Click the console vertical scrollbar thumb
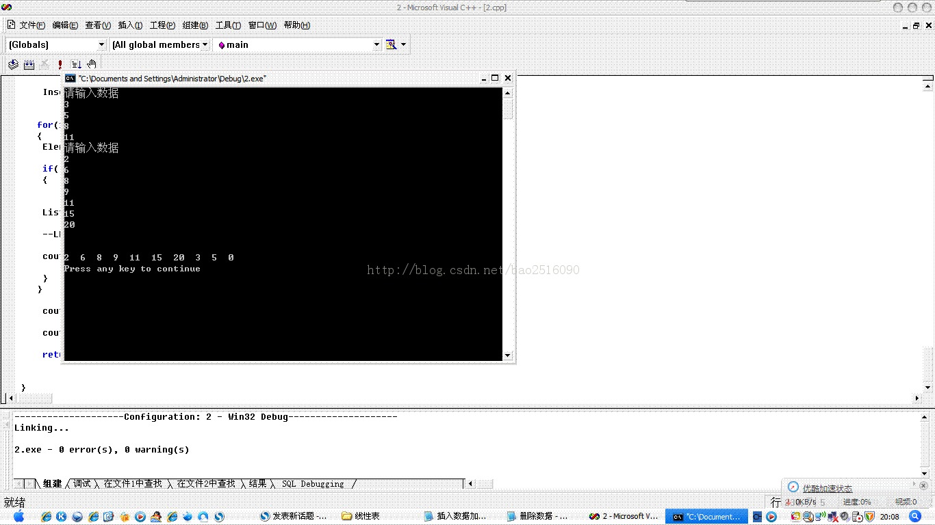Screen dimensions: 935x525 (x=508, y=109)
